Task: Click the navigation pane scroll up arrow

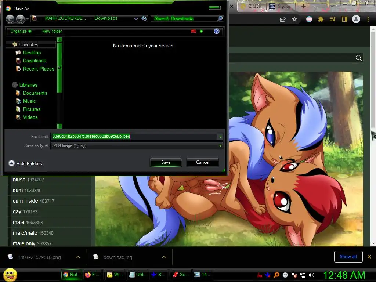Action: pyautogui.click(x=59, y=40)
